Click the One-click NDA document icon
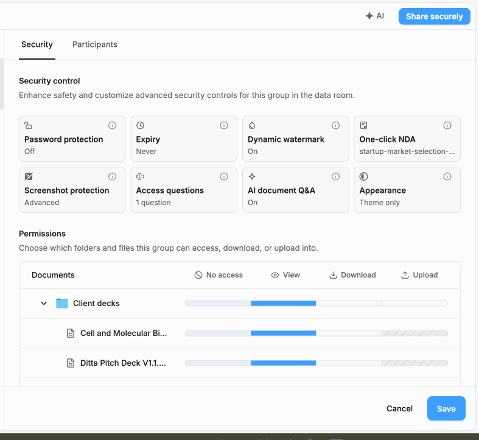 (x=363, y=125)
